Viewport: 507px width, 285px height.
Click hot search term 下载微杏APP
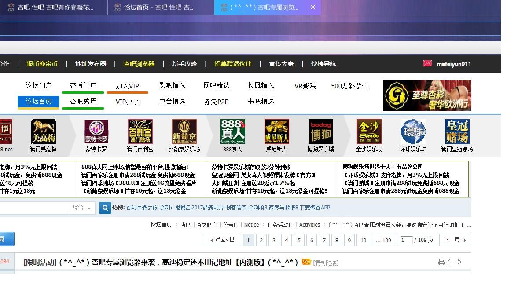pyautogui.click(x=315, y=208)
